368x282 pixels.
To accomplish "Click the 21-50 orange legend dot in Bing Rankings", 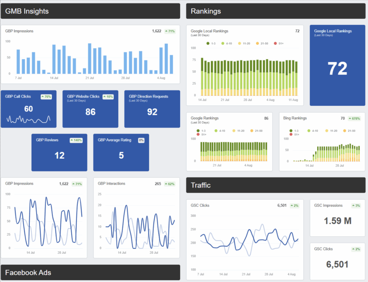I will point(345,131).
